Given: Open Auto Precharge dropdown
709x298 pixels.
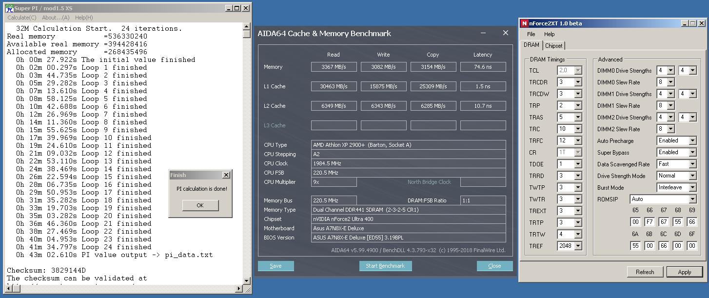Looking at the screenshot, I should [x=692, y=140].
